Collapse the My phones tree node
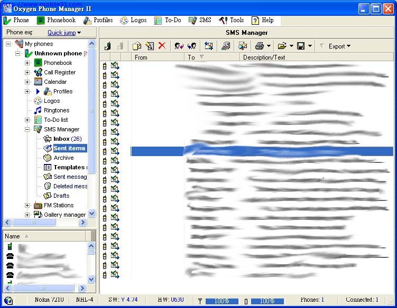Screen dimensions: 397x308 [x=8, y=44]
